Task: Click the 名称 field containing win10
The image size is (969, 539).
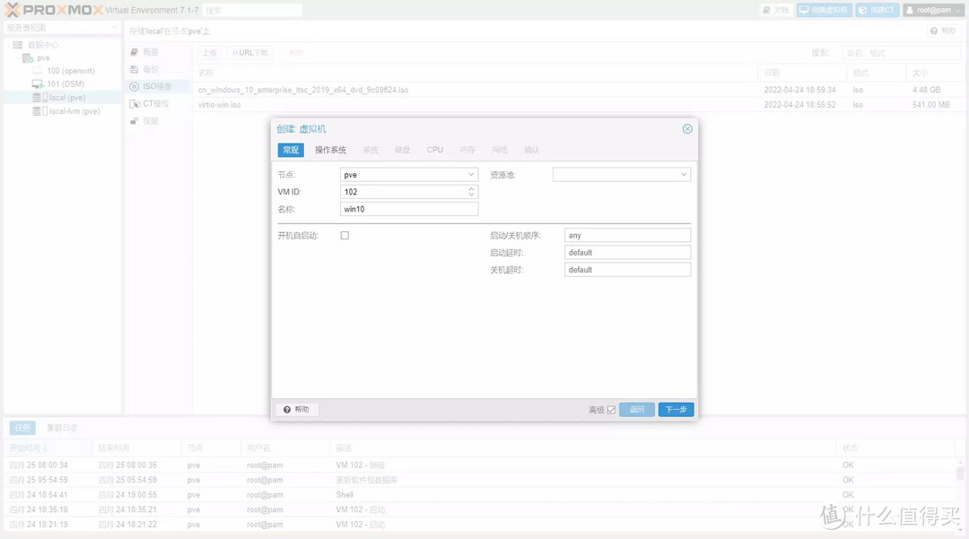Action: click(408, 209)
